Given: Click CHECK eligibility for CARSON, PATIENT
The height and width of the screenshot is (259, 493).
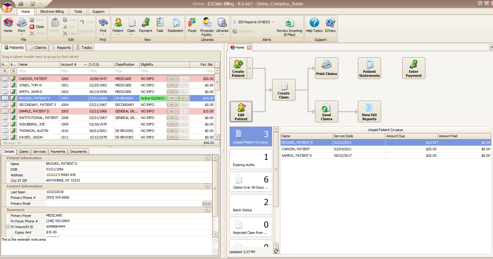Looking at the screenshot, I should pos(172,79).
